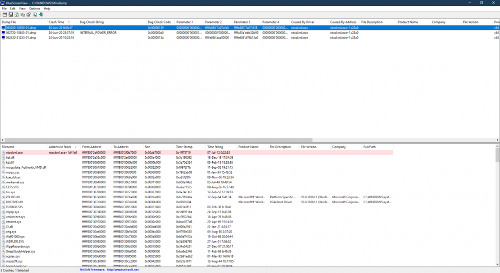This screenshot has width=500, height=273.
Task: Open the nirsoft.net link in status bar
Action: point(122,270)
